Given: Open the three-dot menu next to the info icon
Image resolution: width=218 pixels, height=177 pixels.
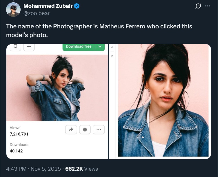Looking at the screenshot, I should coord(99,130).
